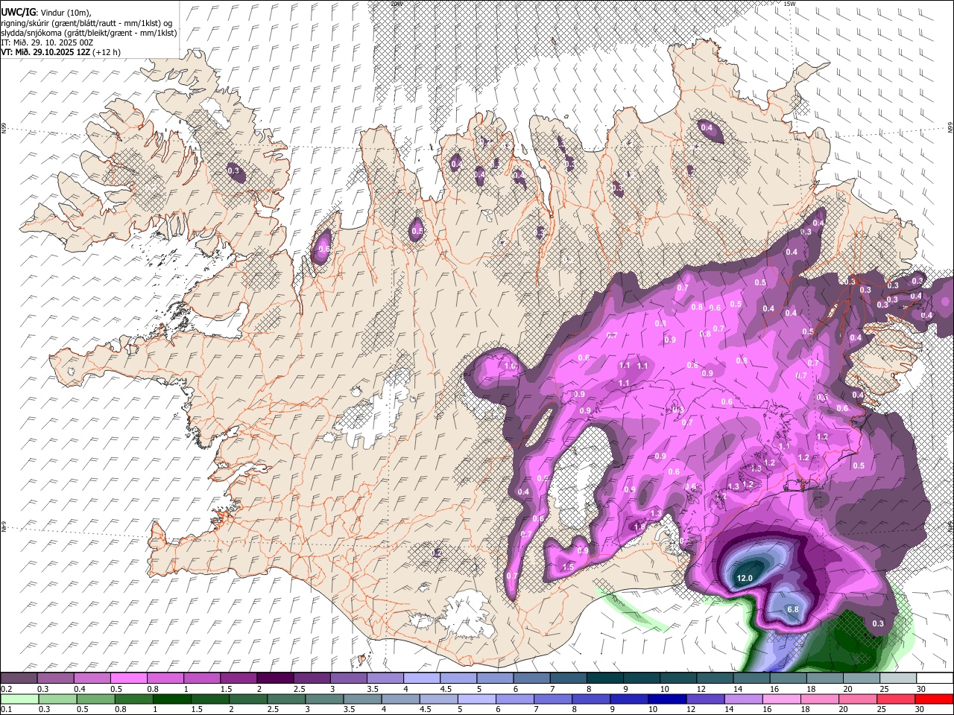Click the "1.8" snowfall value on the map
This screenshot has width=954, height=715.
point(639,527)
